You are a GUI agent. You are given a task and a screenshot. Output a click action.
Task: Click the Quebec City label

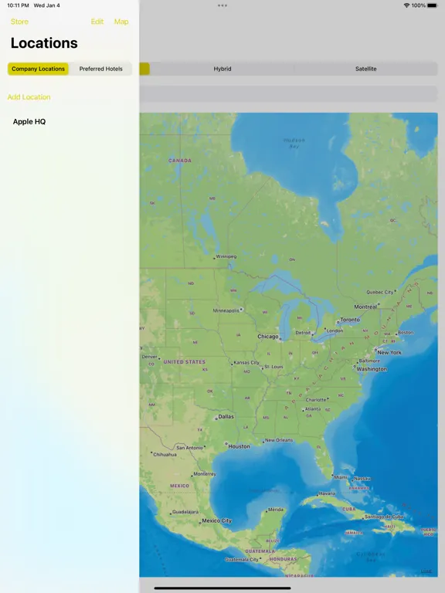[x=380, y=292]
